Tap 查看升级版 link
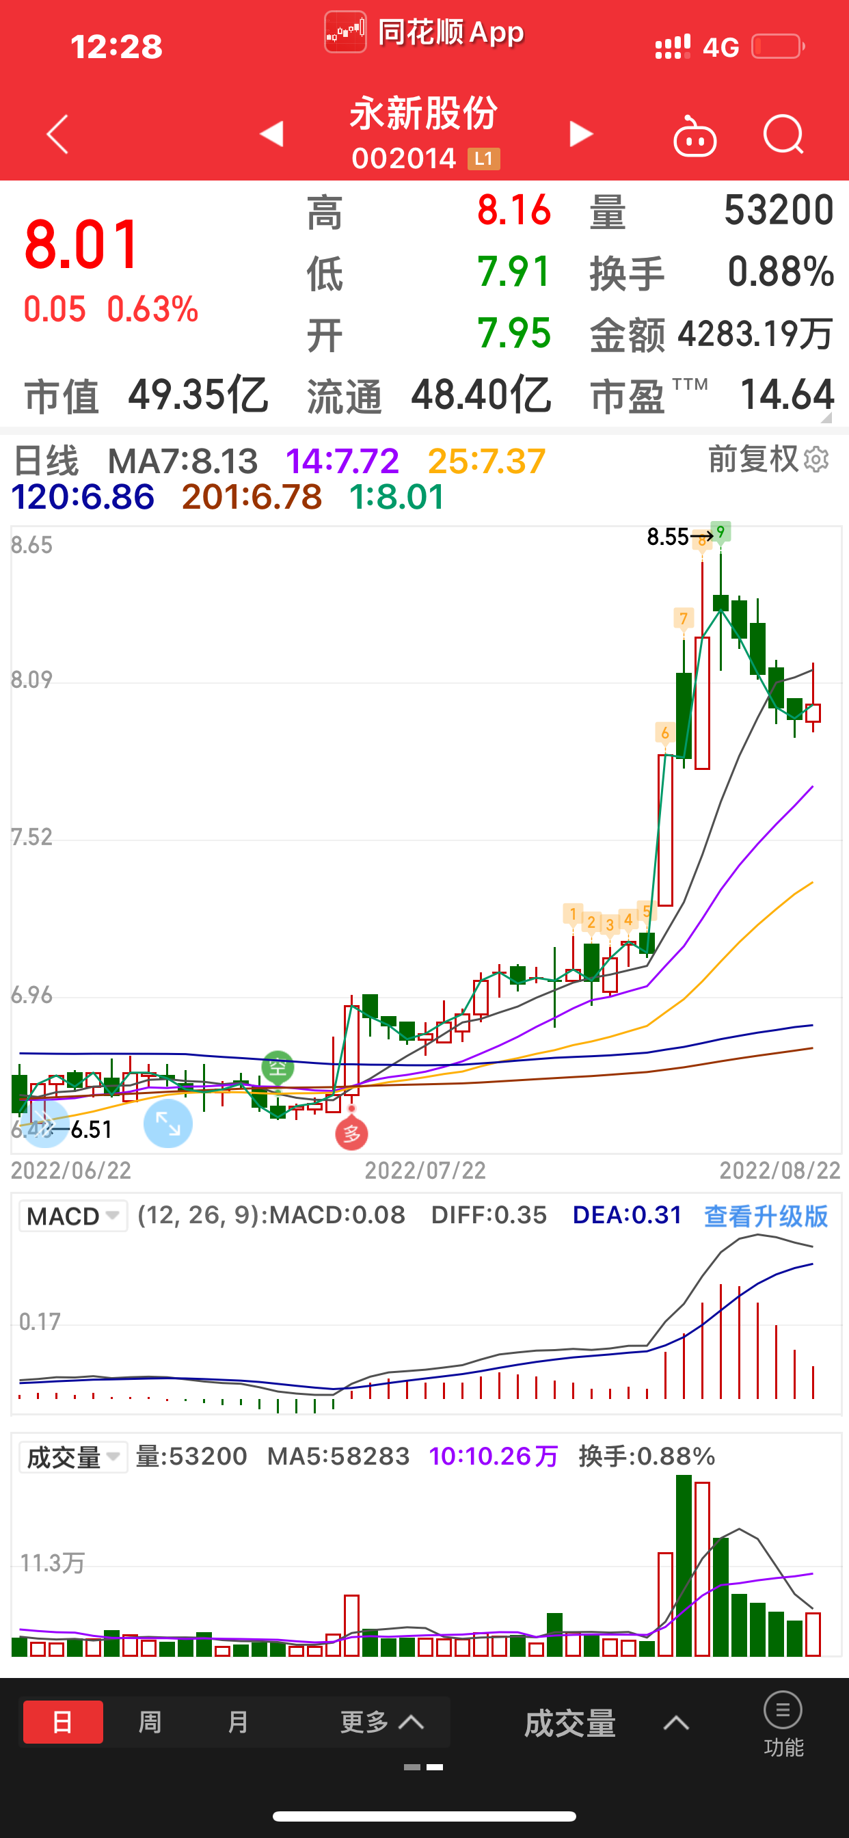This screenshot has width=849, height=1838. (x=766, y=1216)
